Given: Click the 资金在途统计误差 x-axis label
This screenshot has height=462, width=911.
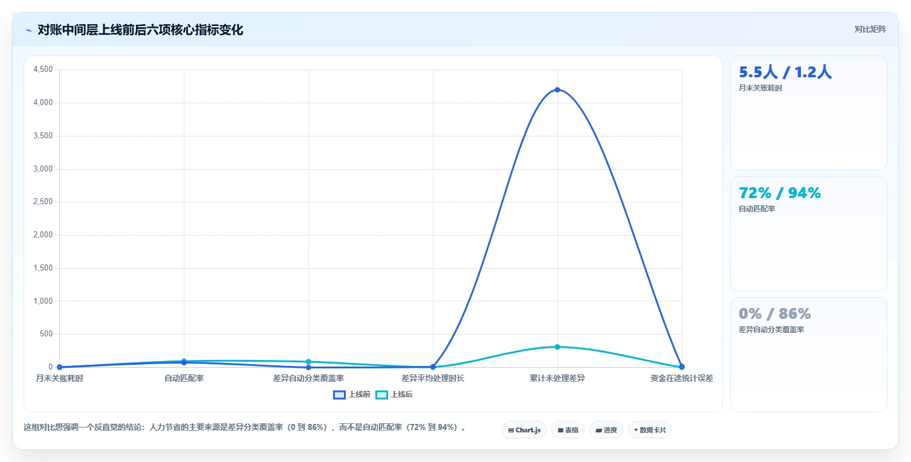Looking at the screenshot, I should pos(682,378).
